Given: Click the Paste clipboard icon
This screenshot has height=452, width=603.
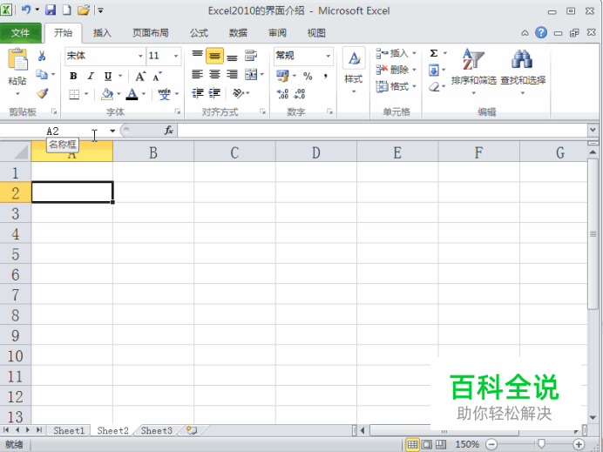Looking at the screenshot, I should coord(17,59).
